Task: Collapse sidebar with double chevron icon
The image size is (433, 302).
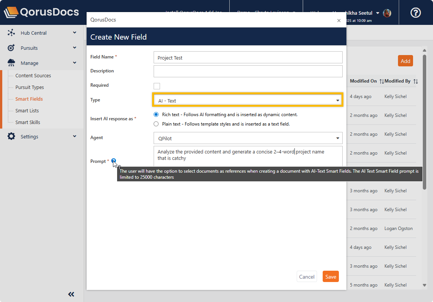Action: pyautogui.click(x=71, y=294)
